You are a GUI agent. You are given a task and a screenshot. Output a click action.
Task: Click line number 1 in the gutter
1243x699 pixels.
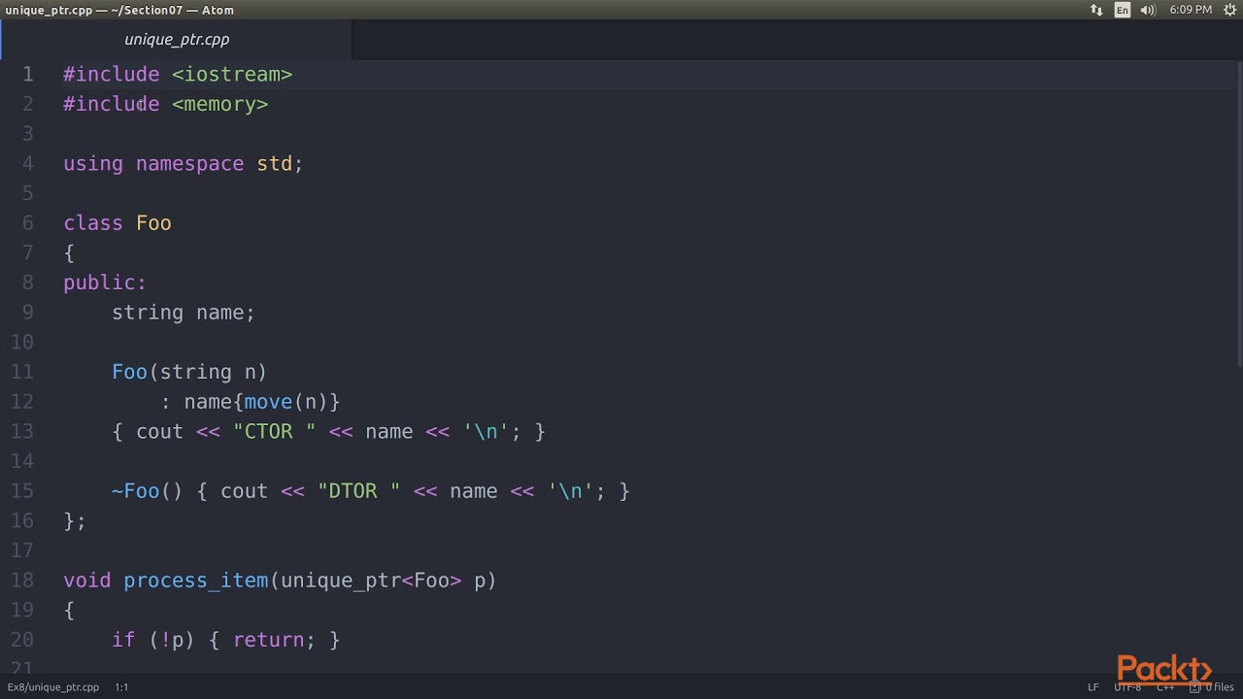27,75
